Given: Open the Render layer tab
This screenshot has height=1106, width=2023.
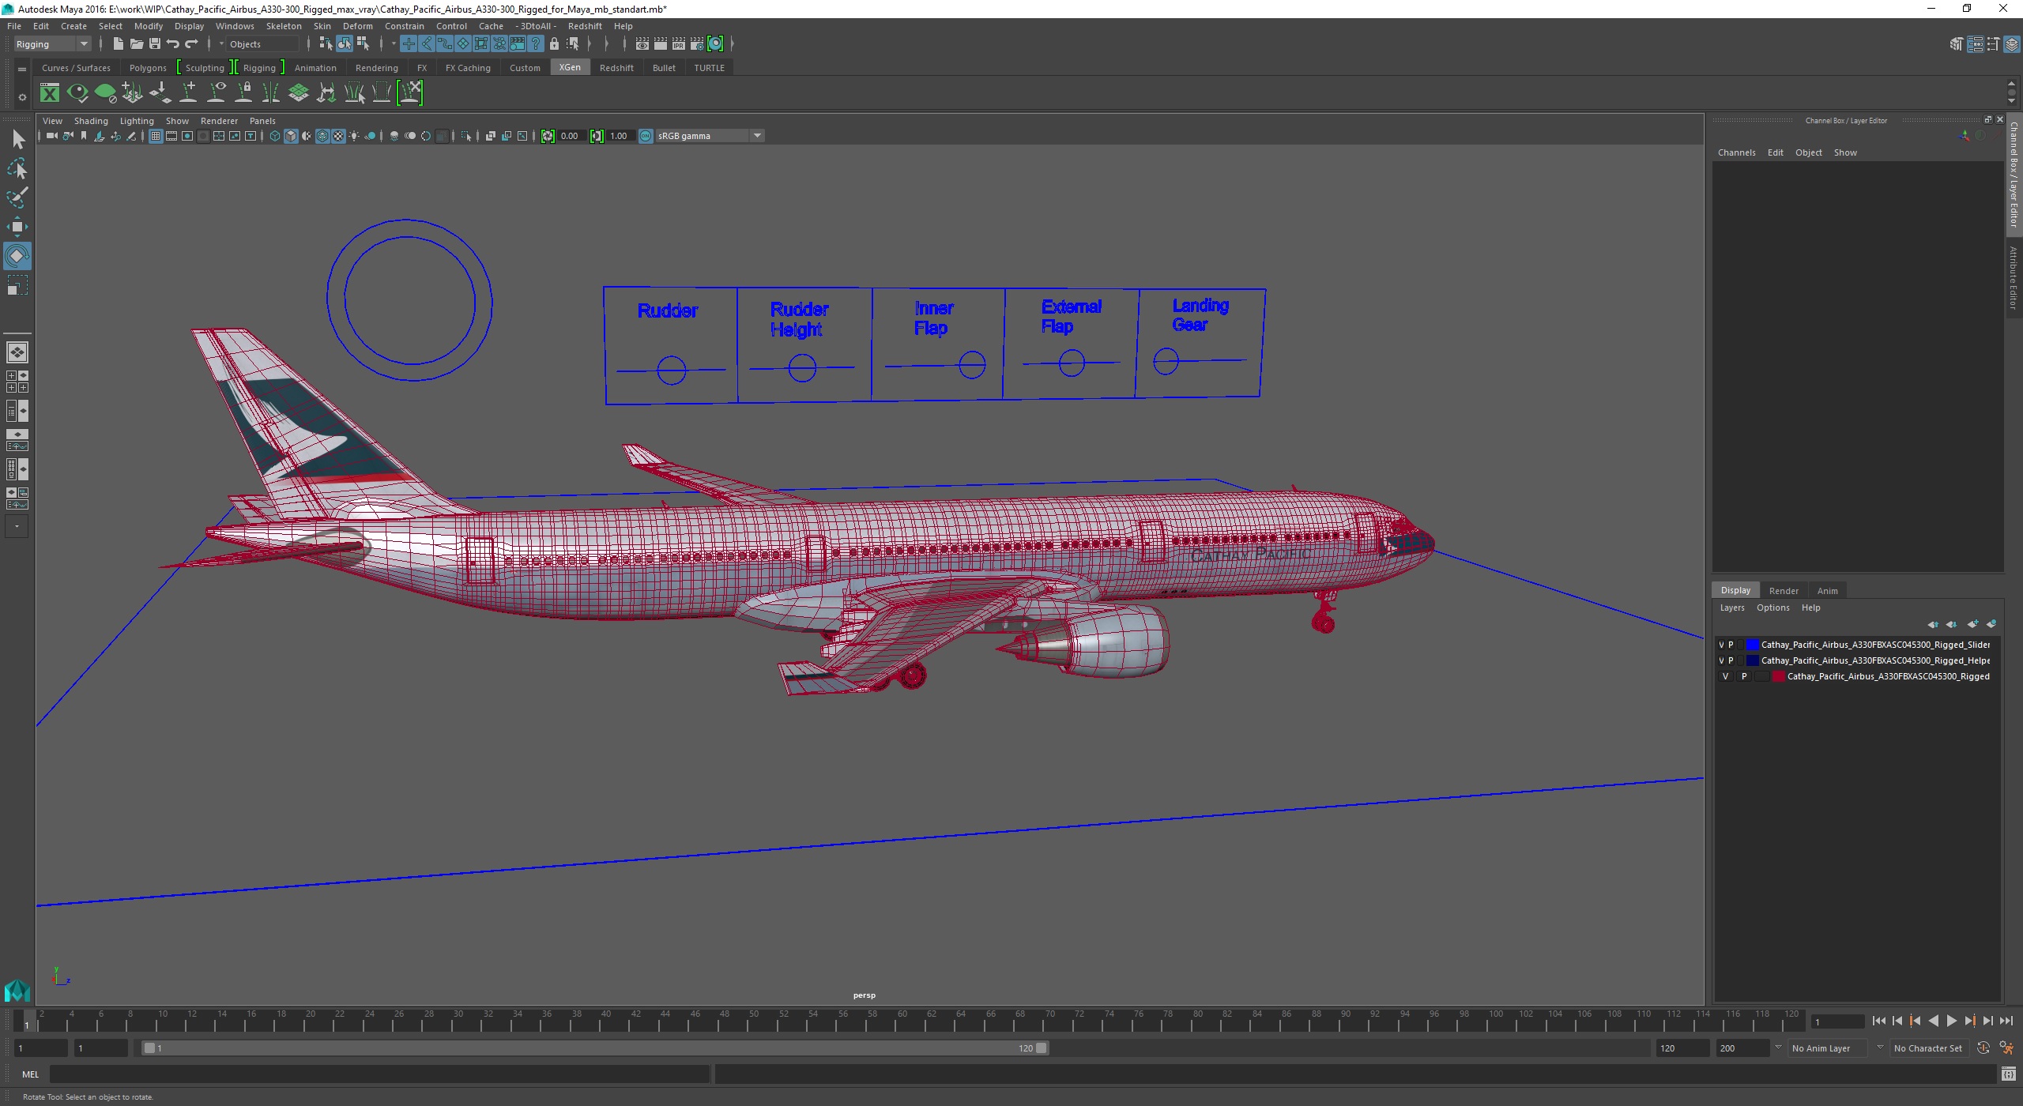Looking at the screenshot, I should coord(1784,591).
